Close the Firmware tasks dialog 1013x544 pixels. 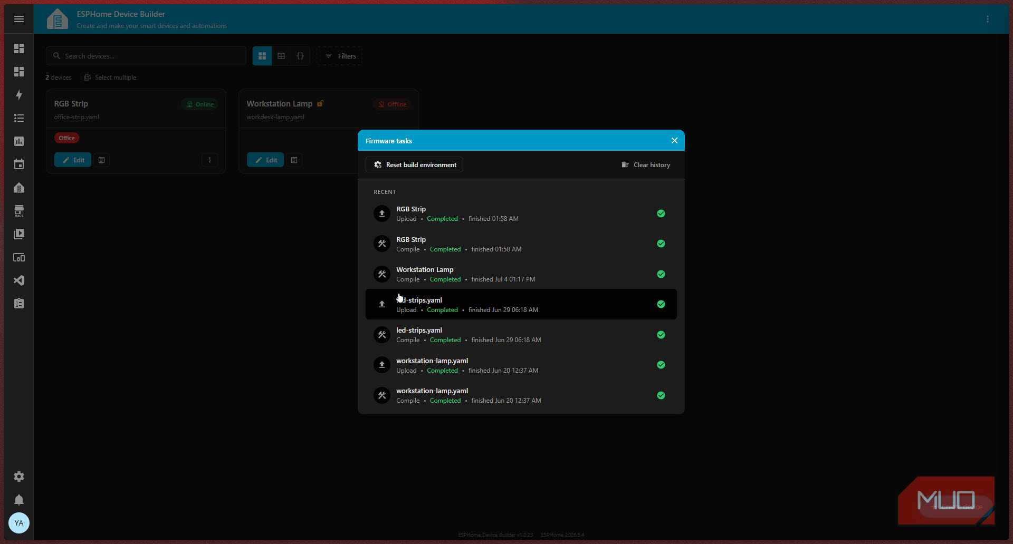pos(674,141)
